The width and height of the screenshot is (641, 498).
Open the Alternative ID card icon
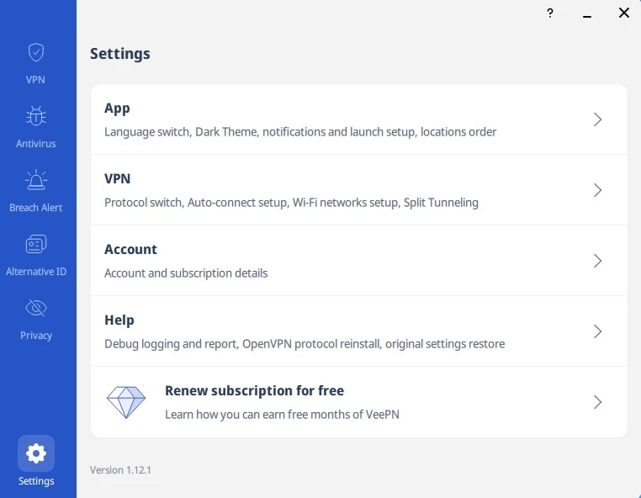tap(36, 244)
